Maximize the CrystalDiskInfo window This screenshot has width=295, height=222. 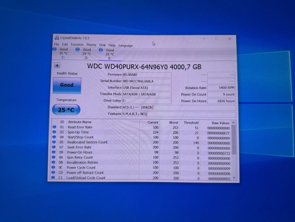click(x=217, y=39)
